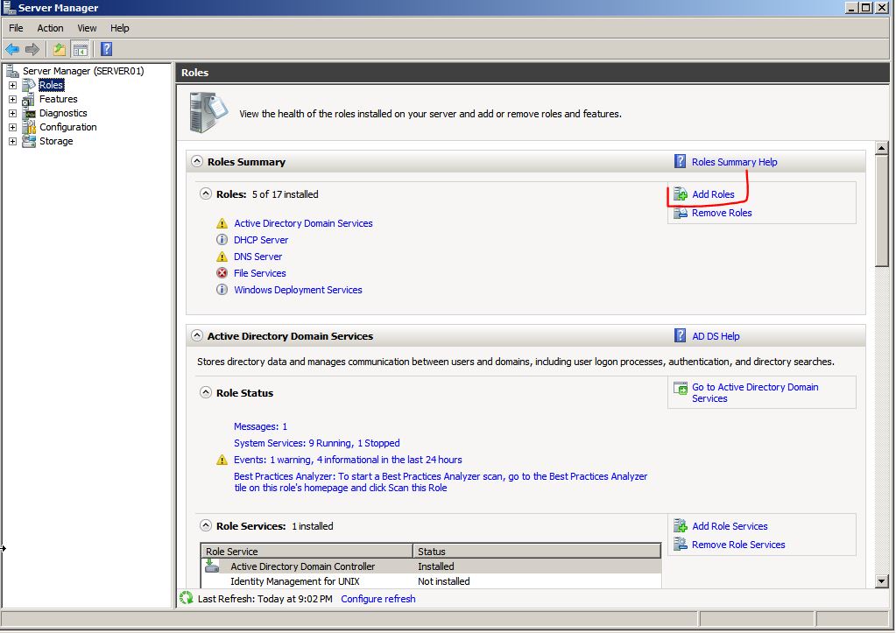
Task: Open the Action menu
Action: tap(50, 28)
